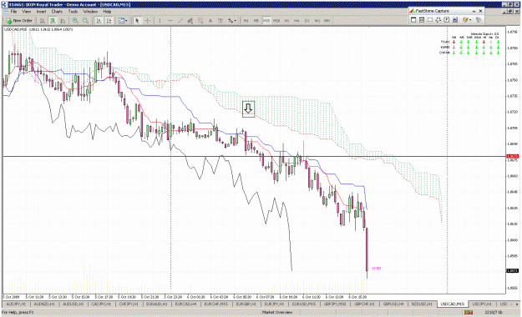Select the crosshair tool
522x317 pixels.
[148, 21]
